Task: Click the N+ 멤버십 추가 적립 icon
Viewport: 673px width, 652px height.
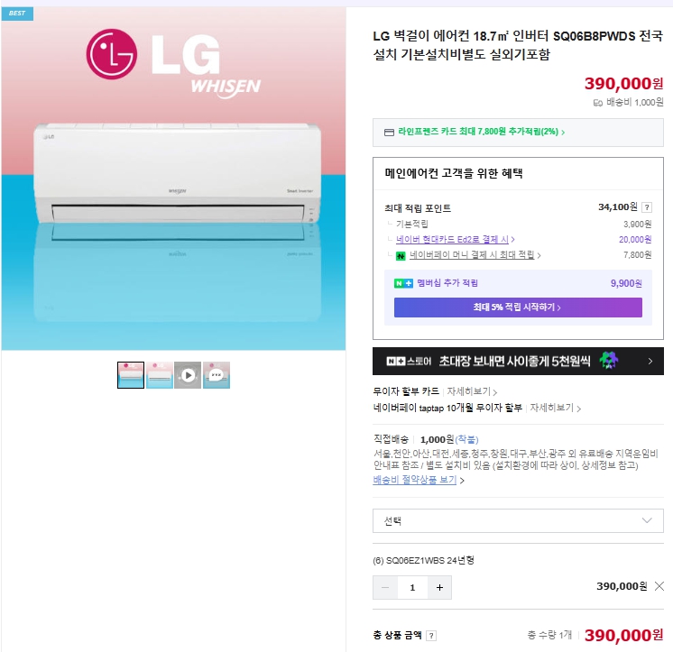Action: point(403,283)
